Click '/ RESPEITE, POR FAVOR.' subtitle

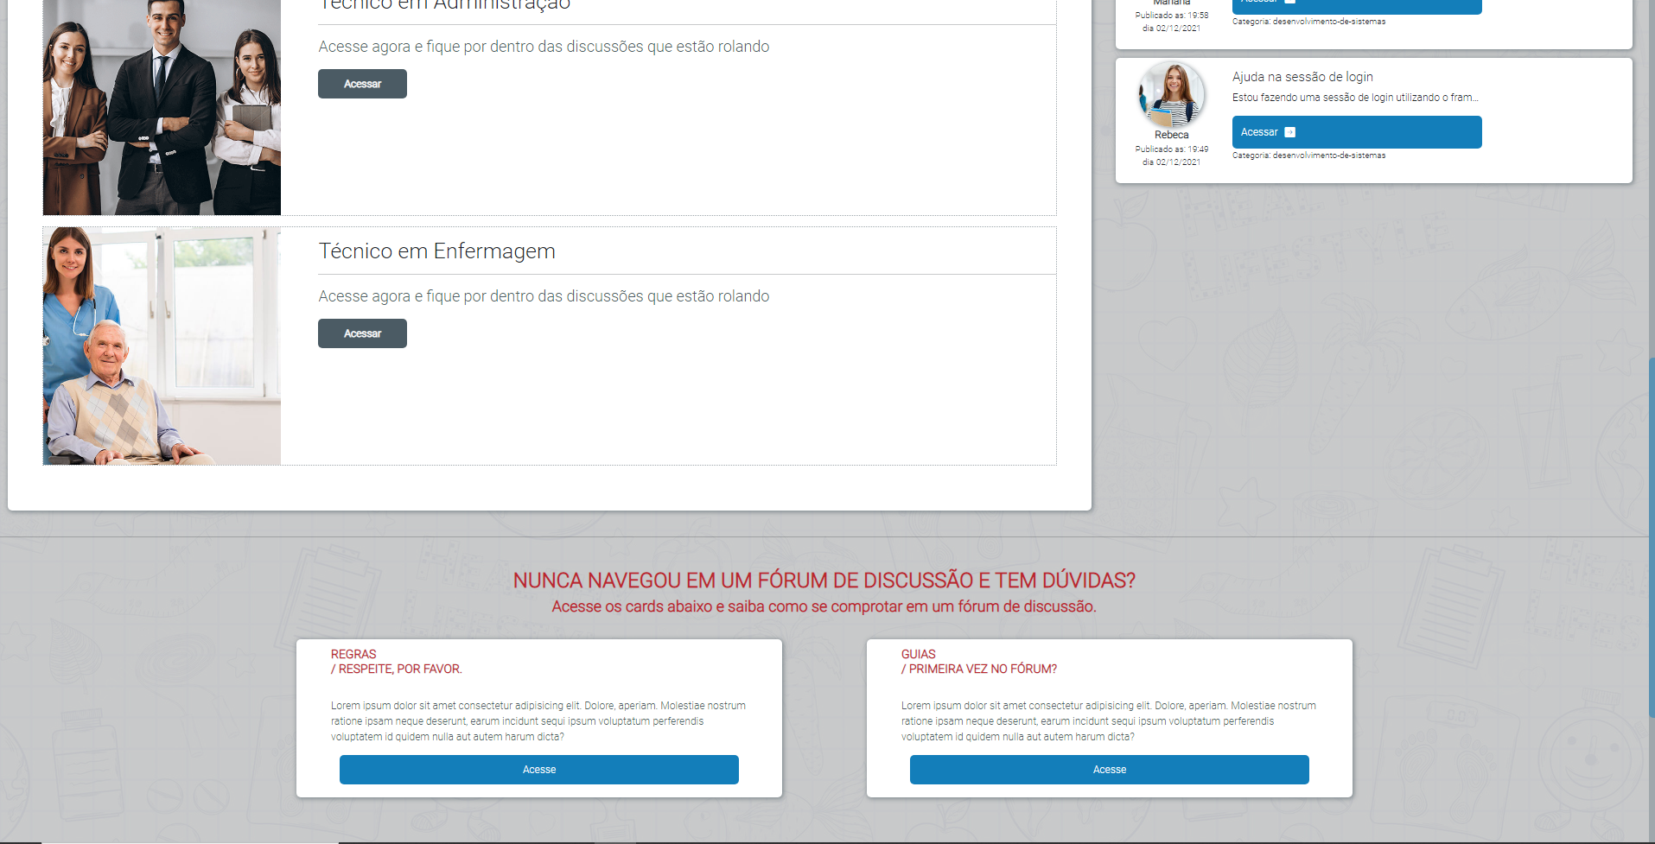coord(397,669)
